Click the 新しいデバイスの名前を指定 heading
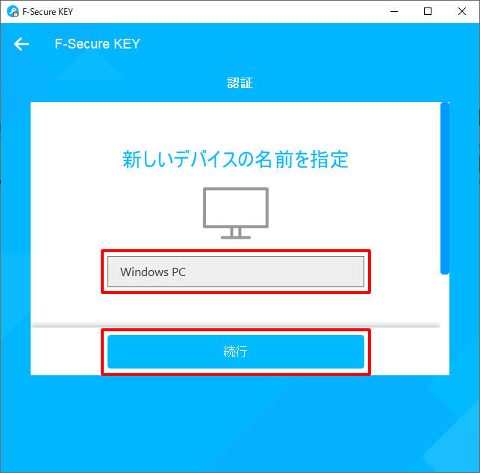 tap(235, 160)
